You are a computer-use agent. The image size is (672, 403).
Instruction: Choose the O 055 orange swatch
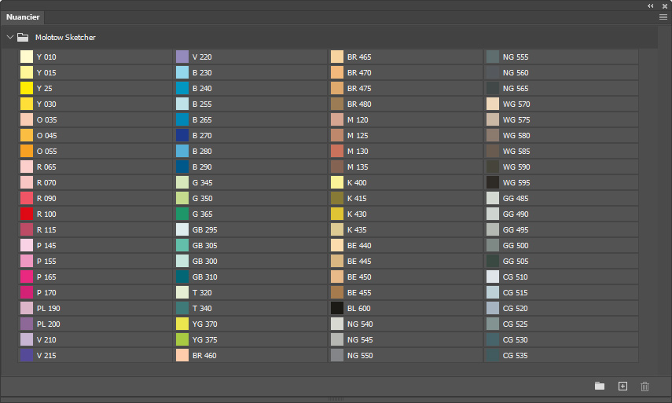[x=27, y=151]
